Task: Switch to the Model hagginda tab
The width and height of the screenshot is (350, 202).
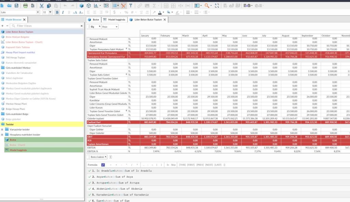Action: click(114, 20)
